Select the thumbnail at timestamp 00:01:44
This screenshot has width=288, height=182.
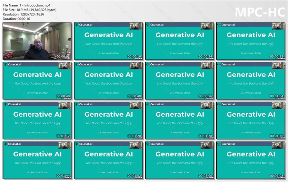coord(37,160)
